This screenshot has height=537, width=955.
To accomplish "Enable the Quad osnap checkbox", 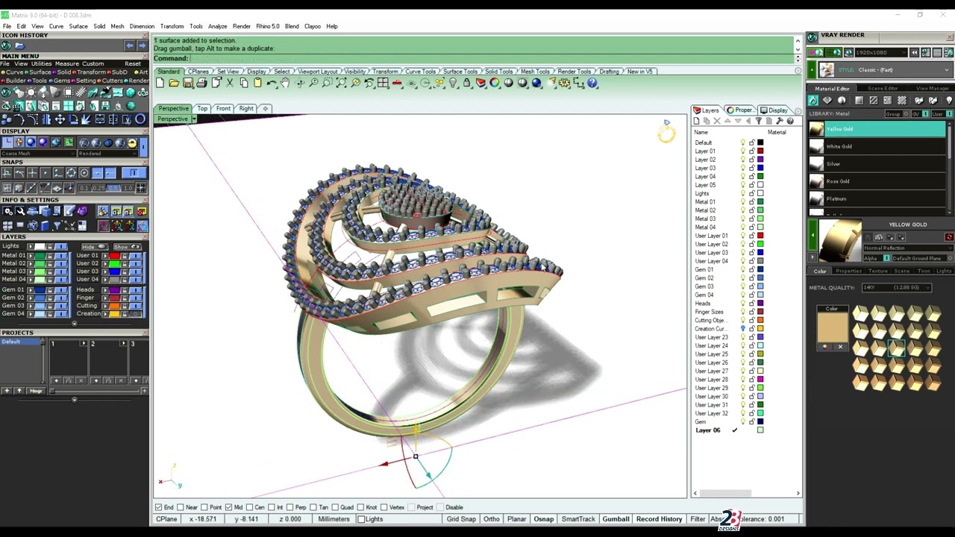I will [336, 507].
